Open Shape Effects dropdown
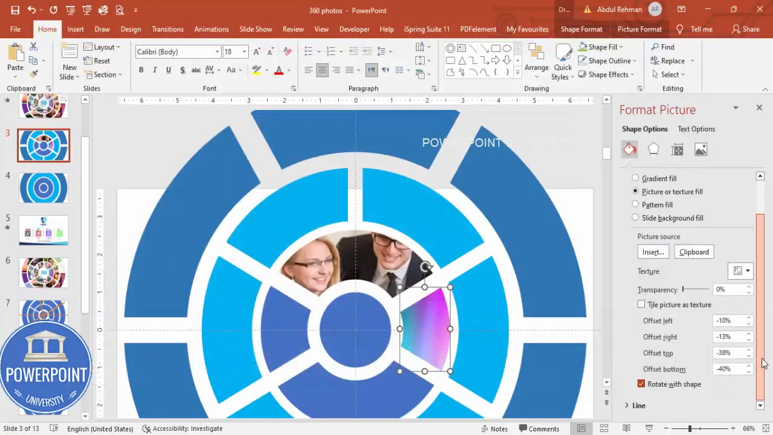The image size is (773, 435). 606,74
